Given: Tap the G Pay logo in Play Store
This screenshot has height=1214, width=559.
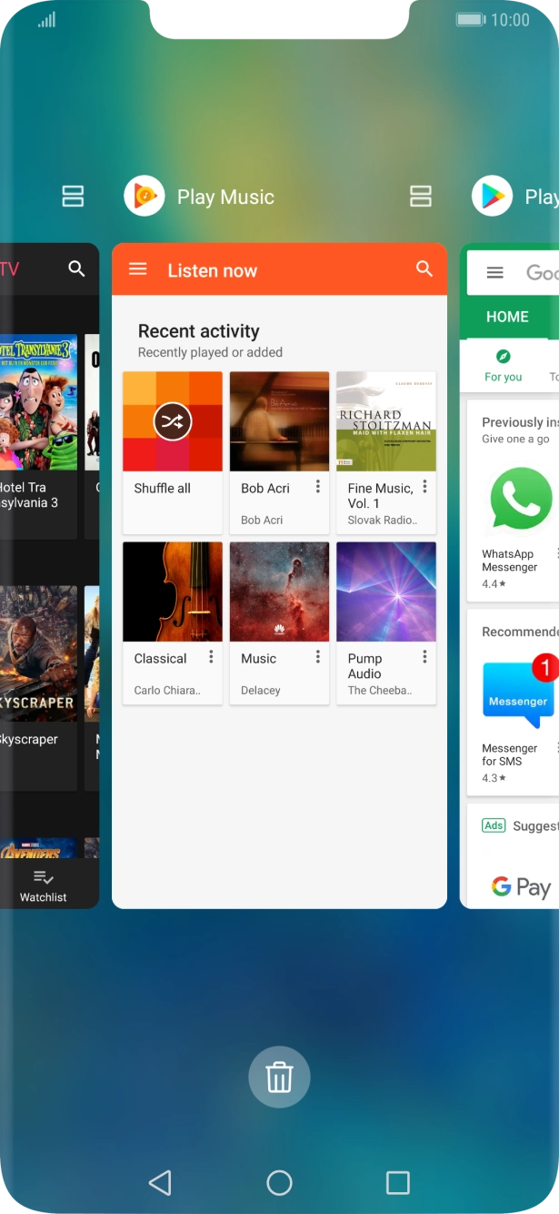Looking at the screenshot, I should (522, 886).
